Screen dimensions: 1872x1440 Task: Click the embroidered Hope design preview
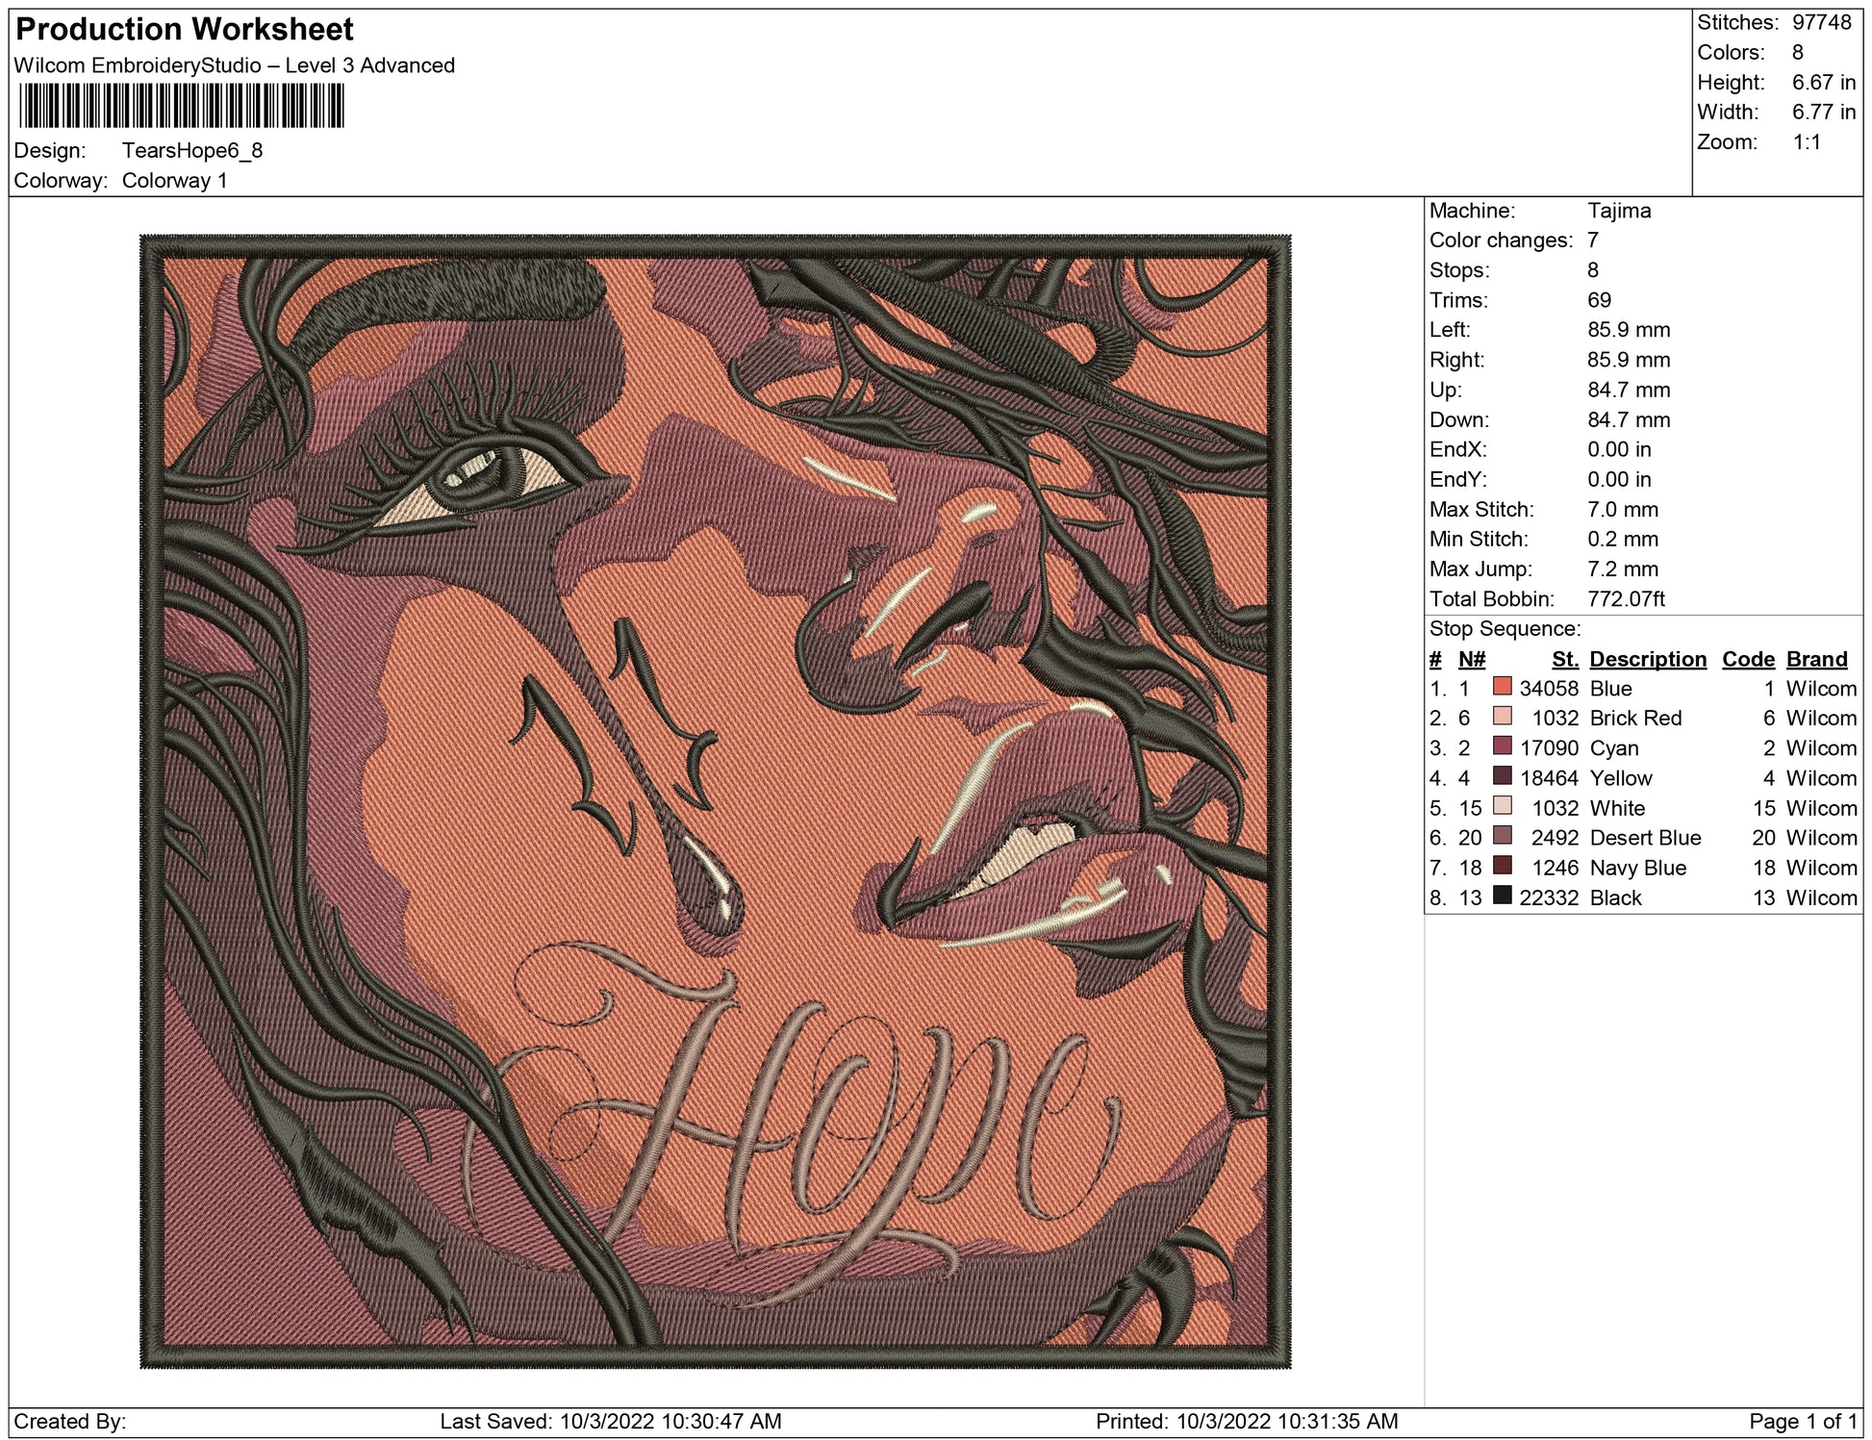pyautogui.click(x=715, y=800)
